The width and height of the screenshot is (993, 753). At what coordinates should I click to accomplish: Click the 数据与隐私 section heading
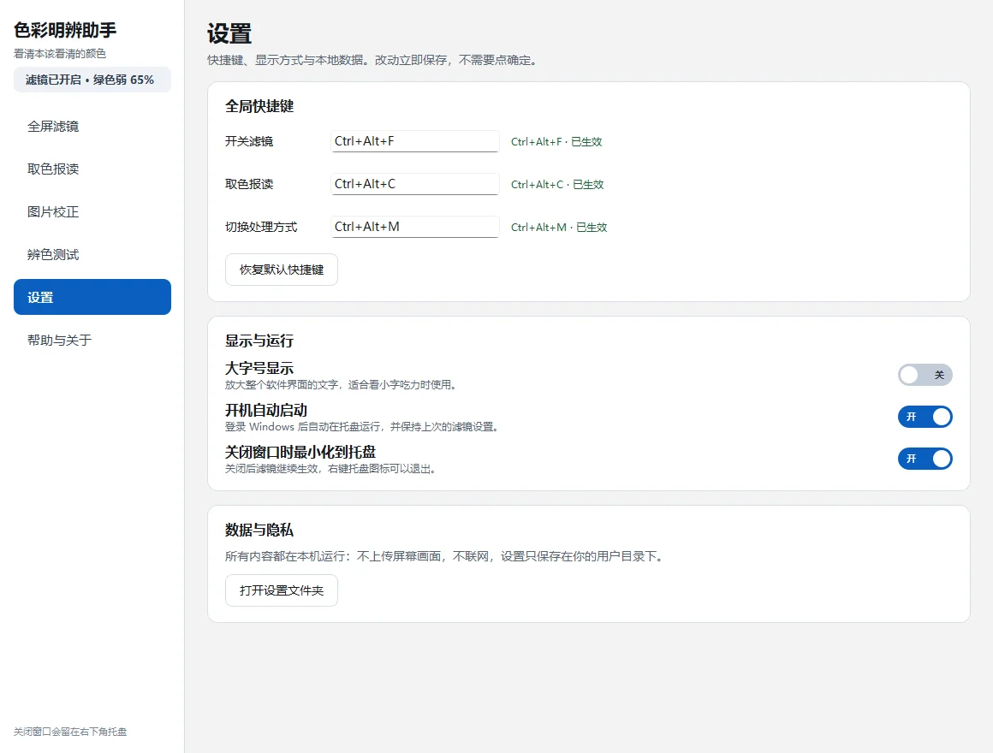pos(259,530)
